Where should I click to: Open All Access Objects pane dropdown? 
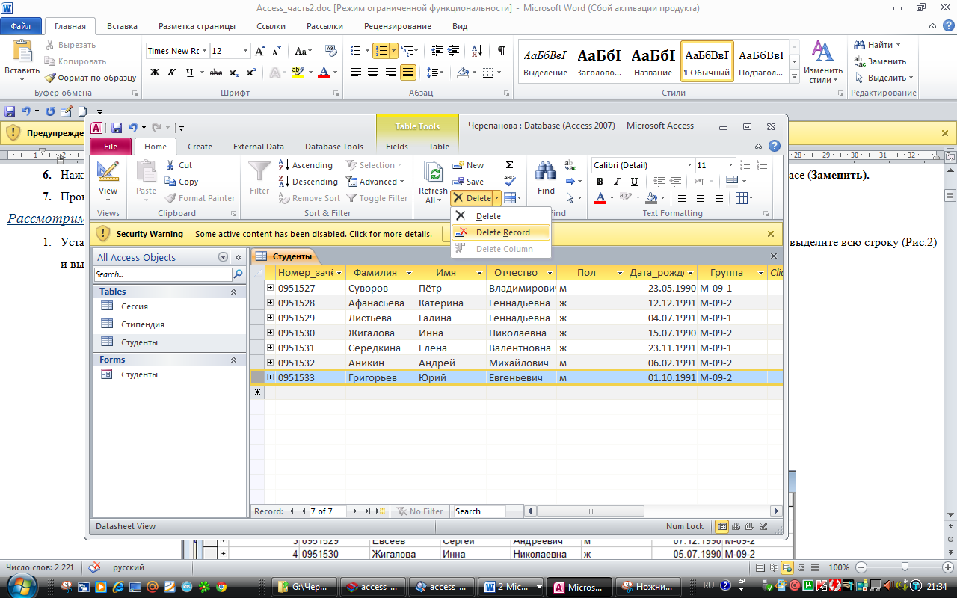coord(223,257)
